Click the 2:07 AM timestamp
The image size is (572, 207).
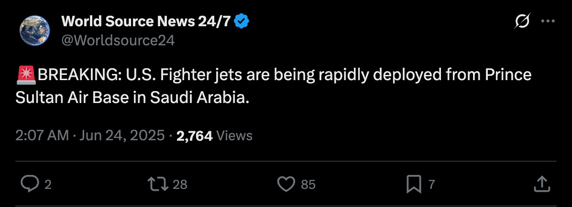(42, 136)
